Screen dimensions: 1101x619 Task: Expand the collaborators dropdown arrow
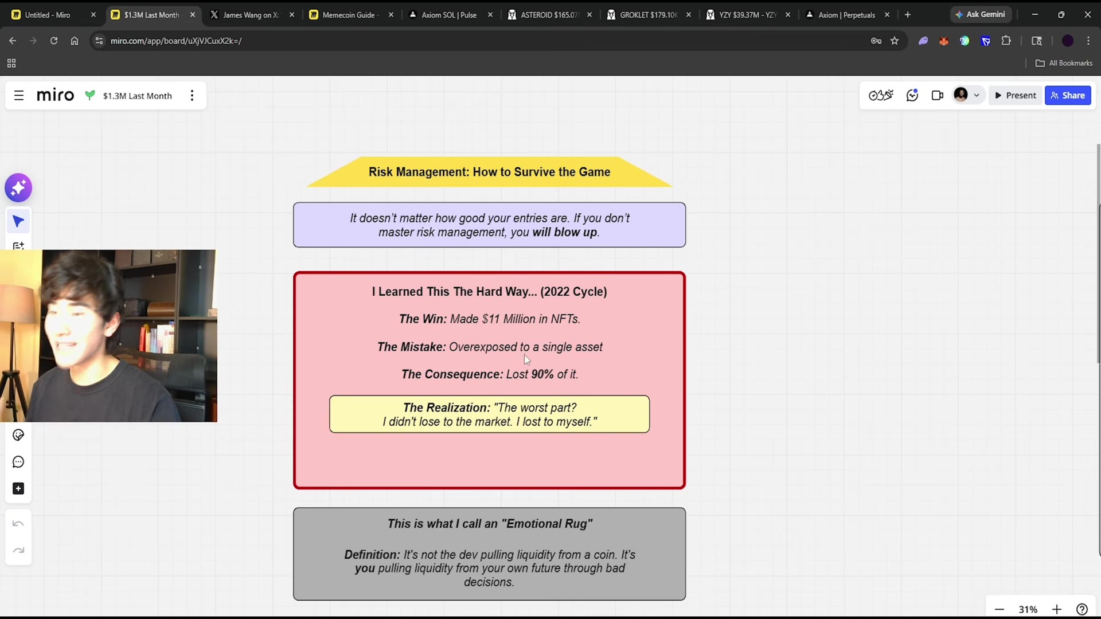[977, 95]
